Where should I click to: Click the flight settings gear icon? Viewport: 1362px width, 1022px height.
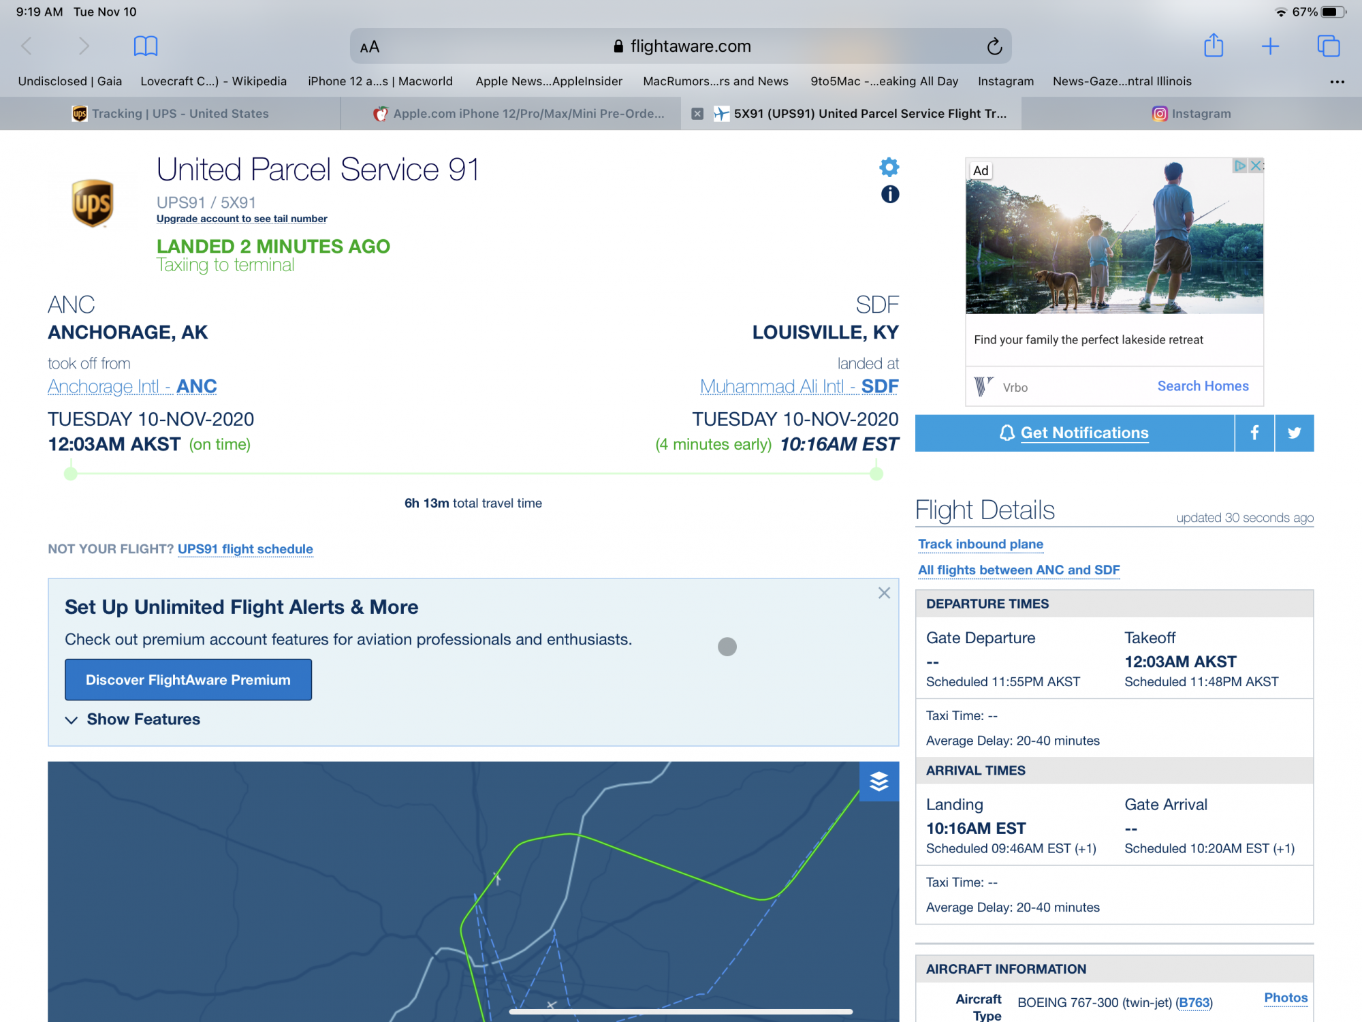click(889, 167)
